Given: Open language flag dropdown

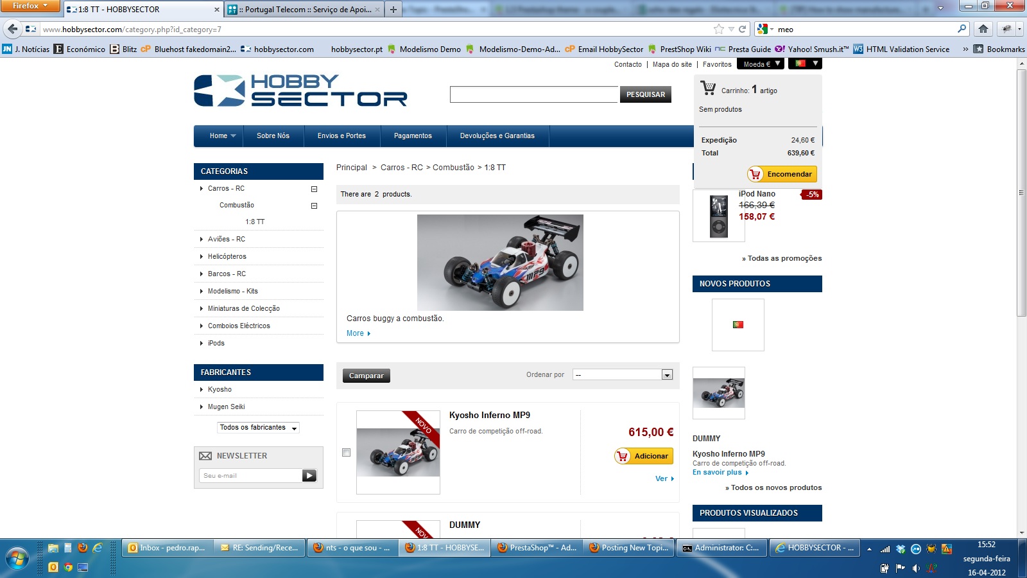Looking at the screenshot, I should coord(806,64).
